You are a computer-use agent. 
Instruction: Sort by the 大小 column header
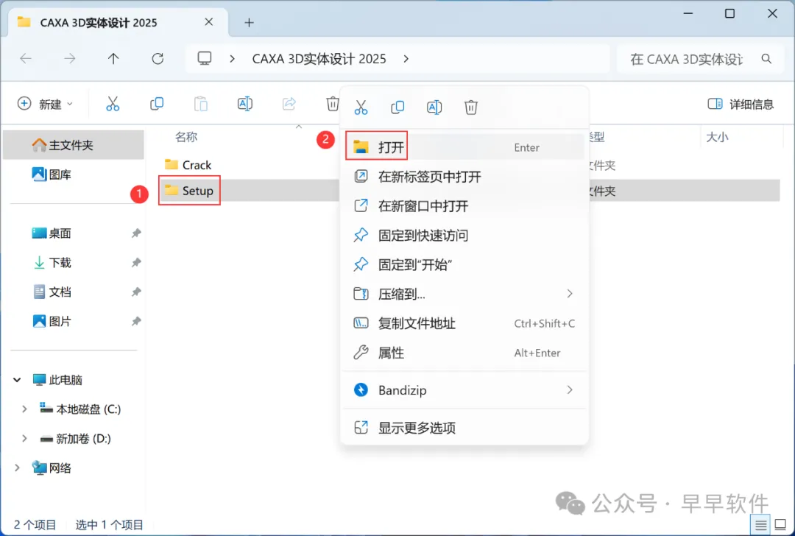pos(717,137)
